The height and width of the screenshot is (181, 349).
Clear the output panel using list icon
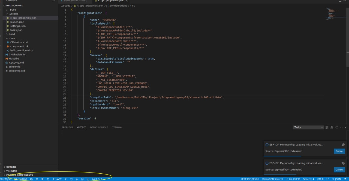[327, 127]
